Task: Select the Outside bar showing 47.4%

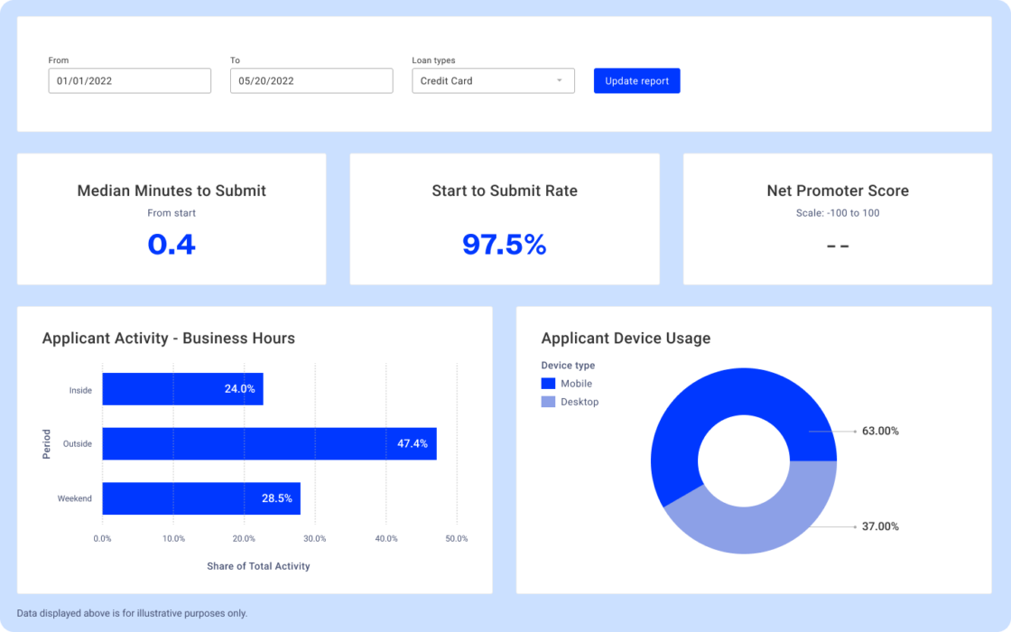Action: click(269, 443)
